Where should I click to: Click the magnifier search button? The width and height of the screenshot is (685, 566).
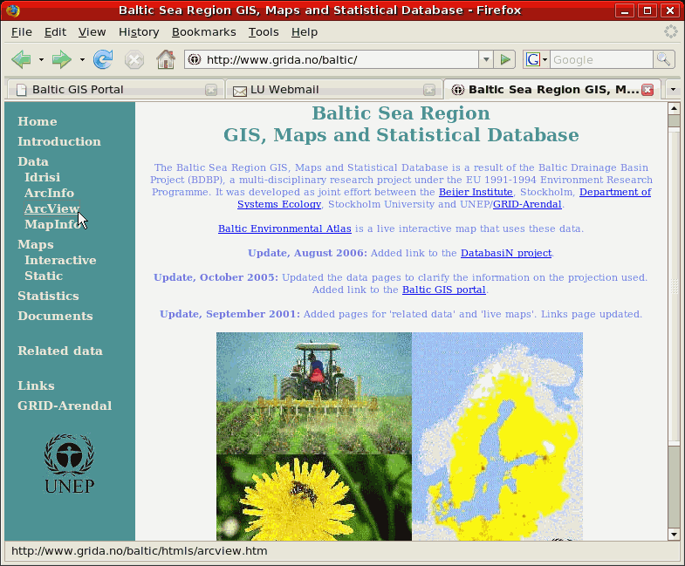click(x=663, y=59)
